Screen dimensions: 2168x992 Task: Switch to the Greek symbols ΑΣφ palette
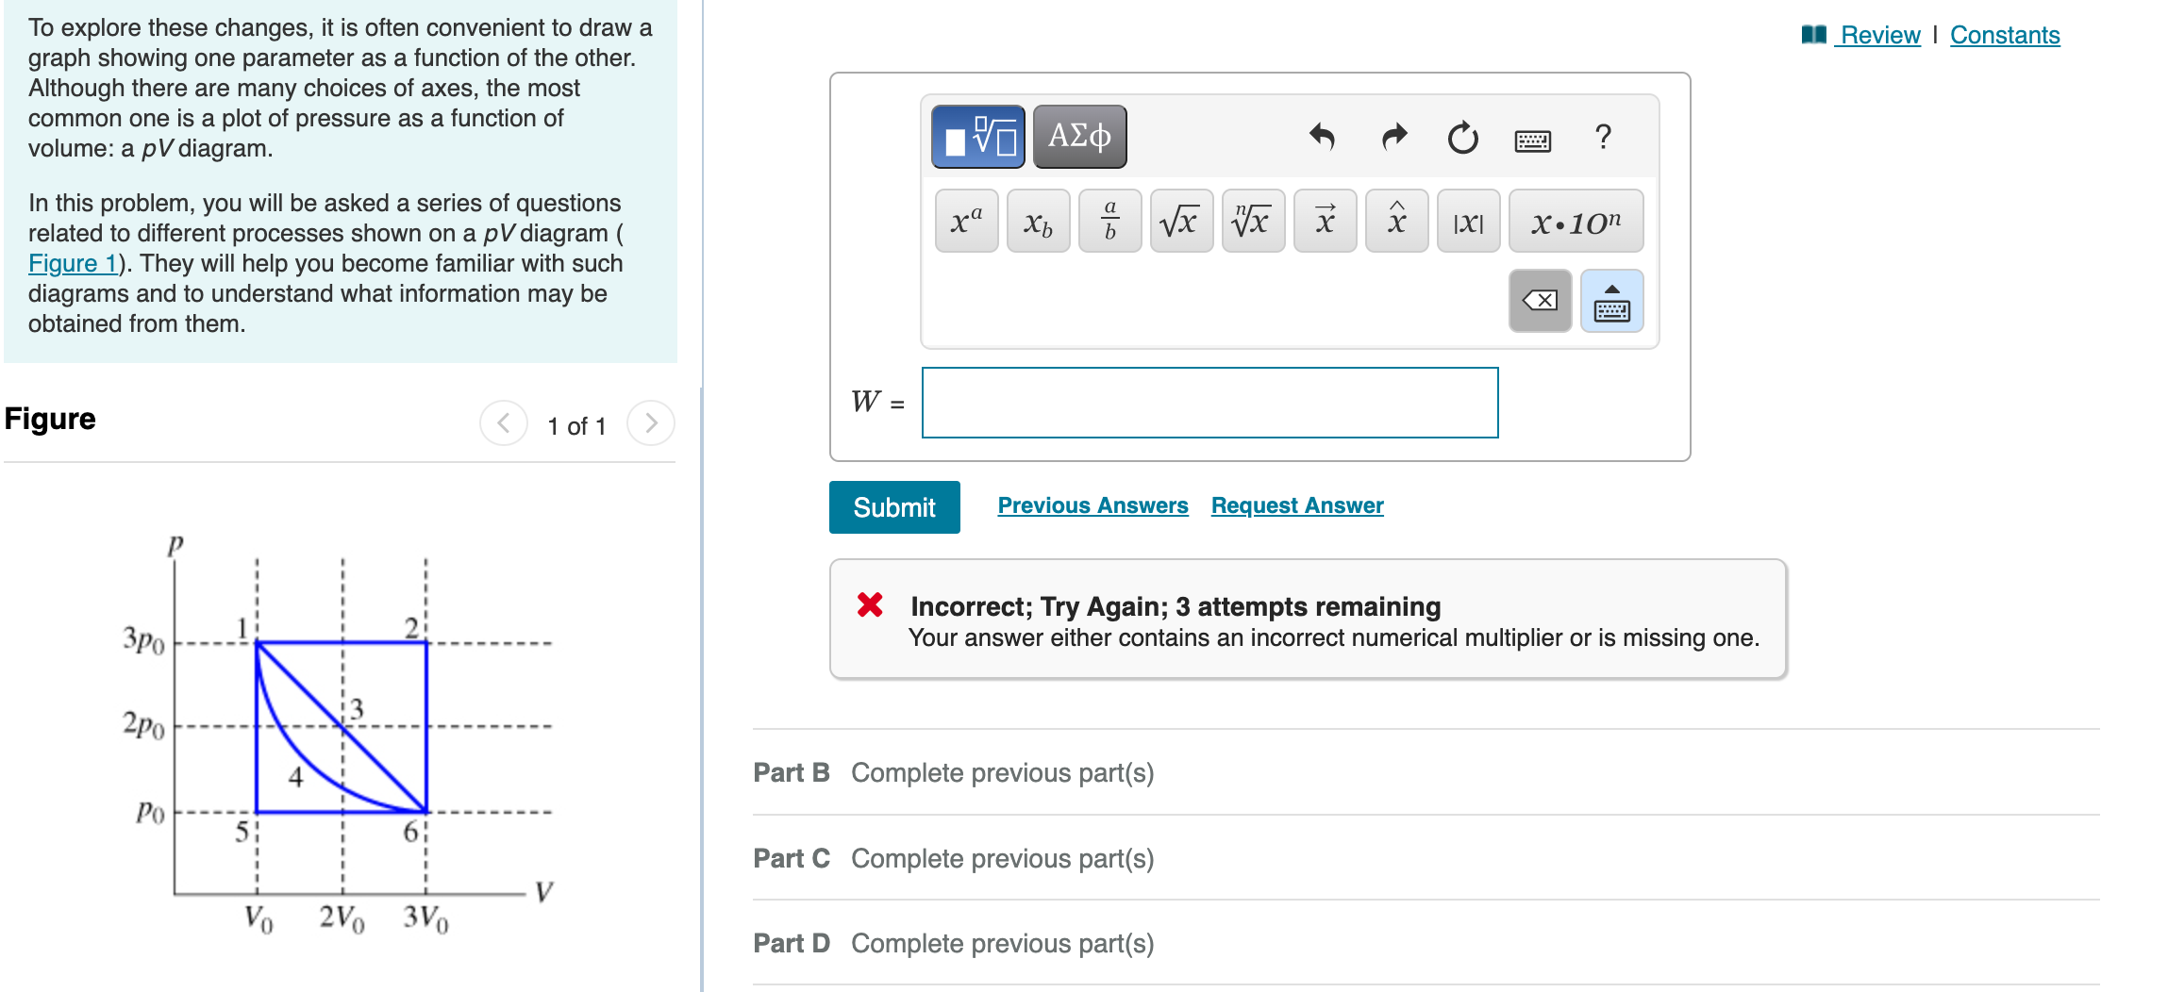tap(1079, 136)
